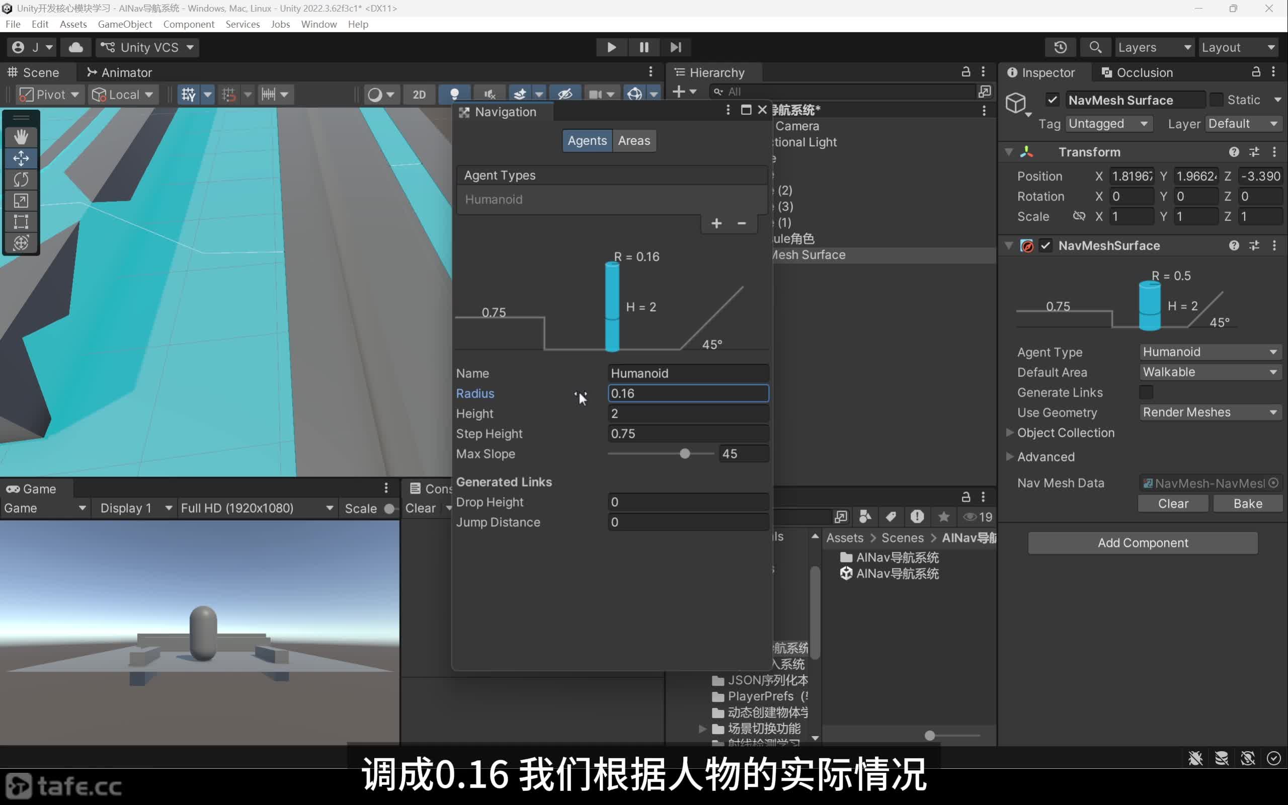Toggle the Static checkbox
1288x805 pixels.
(x=1216, y=100)
